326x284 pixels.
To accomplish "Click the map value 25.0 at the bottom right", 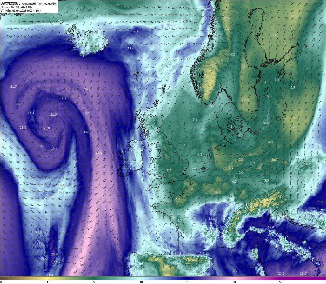I will [x=303, y=274].
